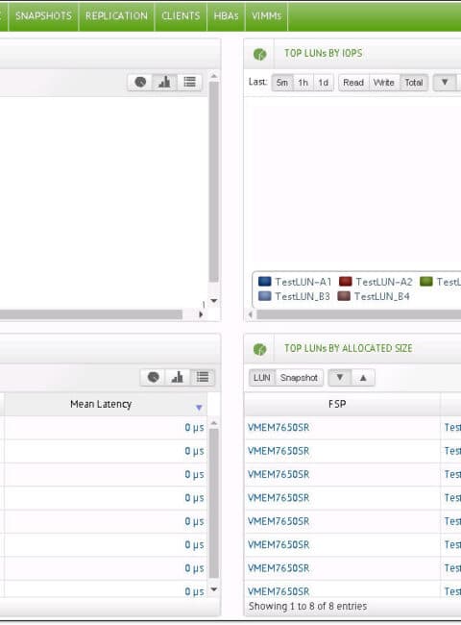
Task: Click the TOP LUNs BY ALLOCATED SIZE panel icon
Action: click(x=259, y=350)
